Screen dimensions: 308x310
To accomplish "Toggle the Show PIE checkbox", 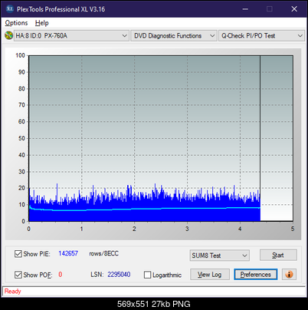I will point(18,254).
